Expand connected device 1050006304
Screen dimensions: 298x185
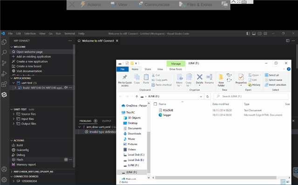point(14,181)
